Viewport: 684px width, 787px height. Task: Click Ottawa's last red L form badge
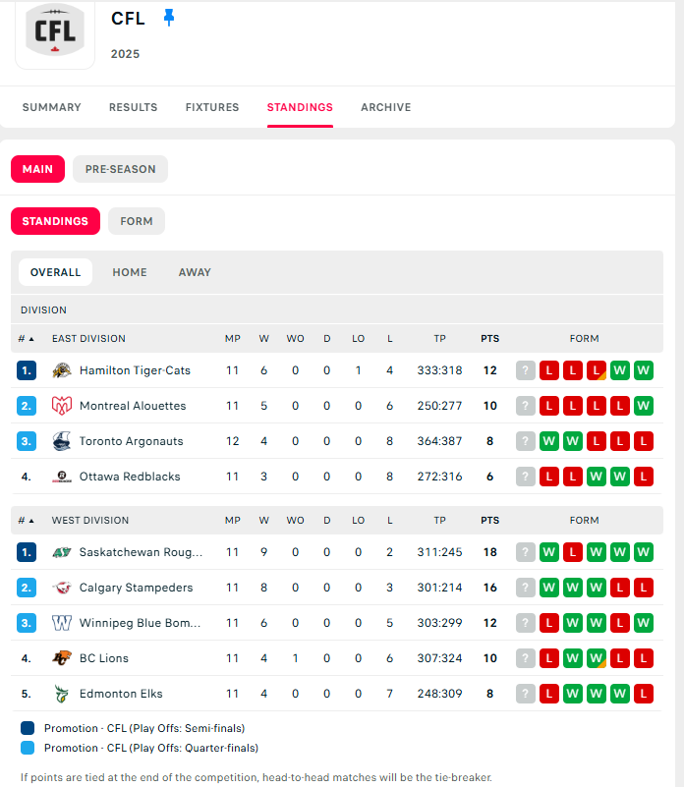(x=644, y=477)
